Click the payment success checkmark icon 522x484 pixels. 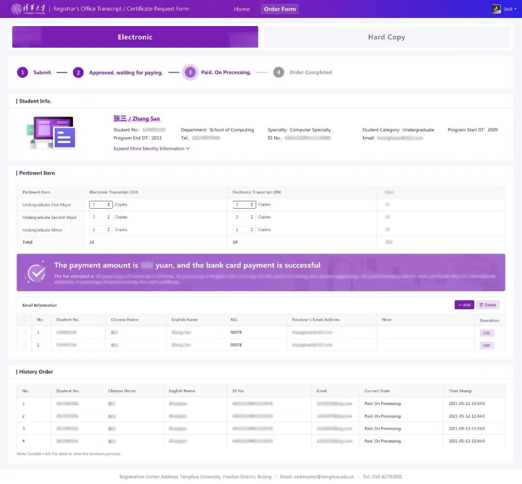36,272
